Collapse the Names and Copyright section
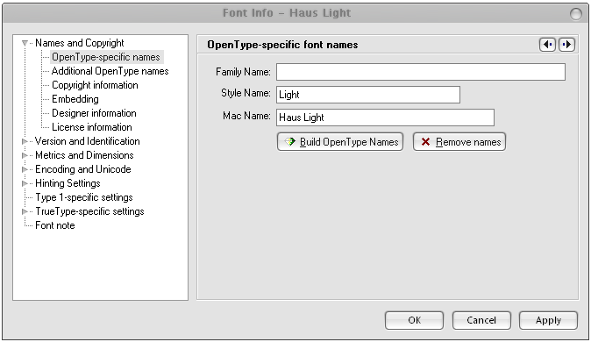The height and width of the screenshot is (342, 591). click(25, 43)
